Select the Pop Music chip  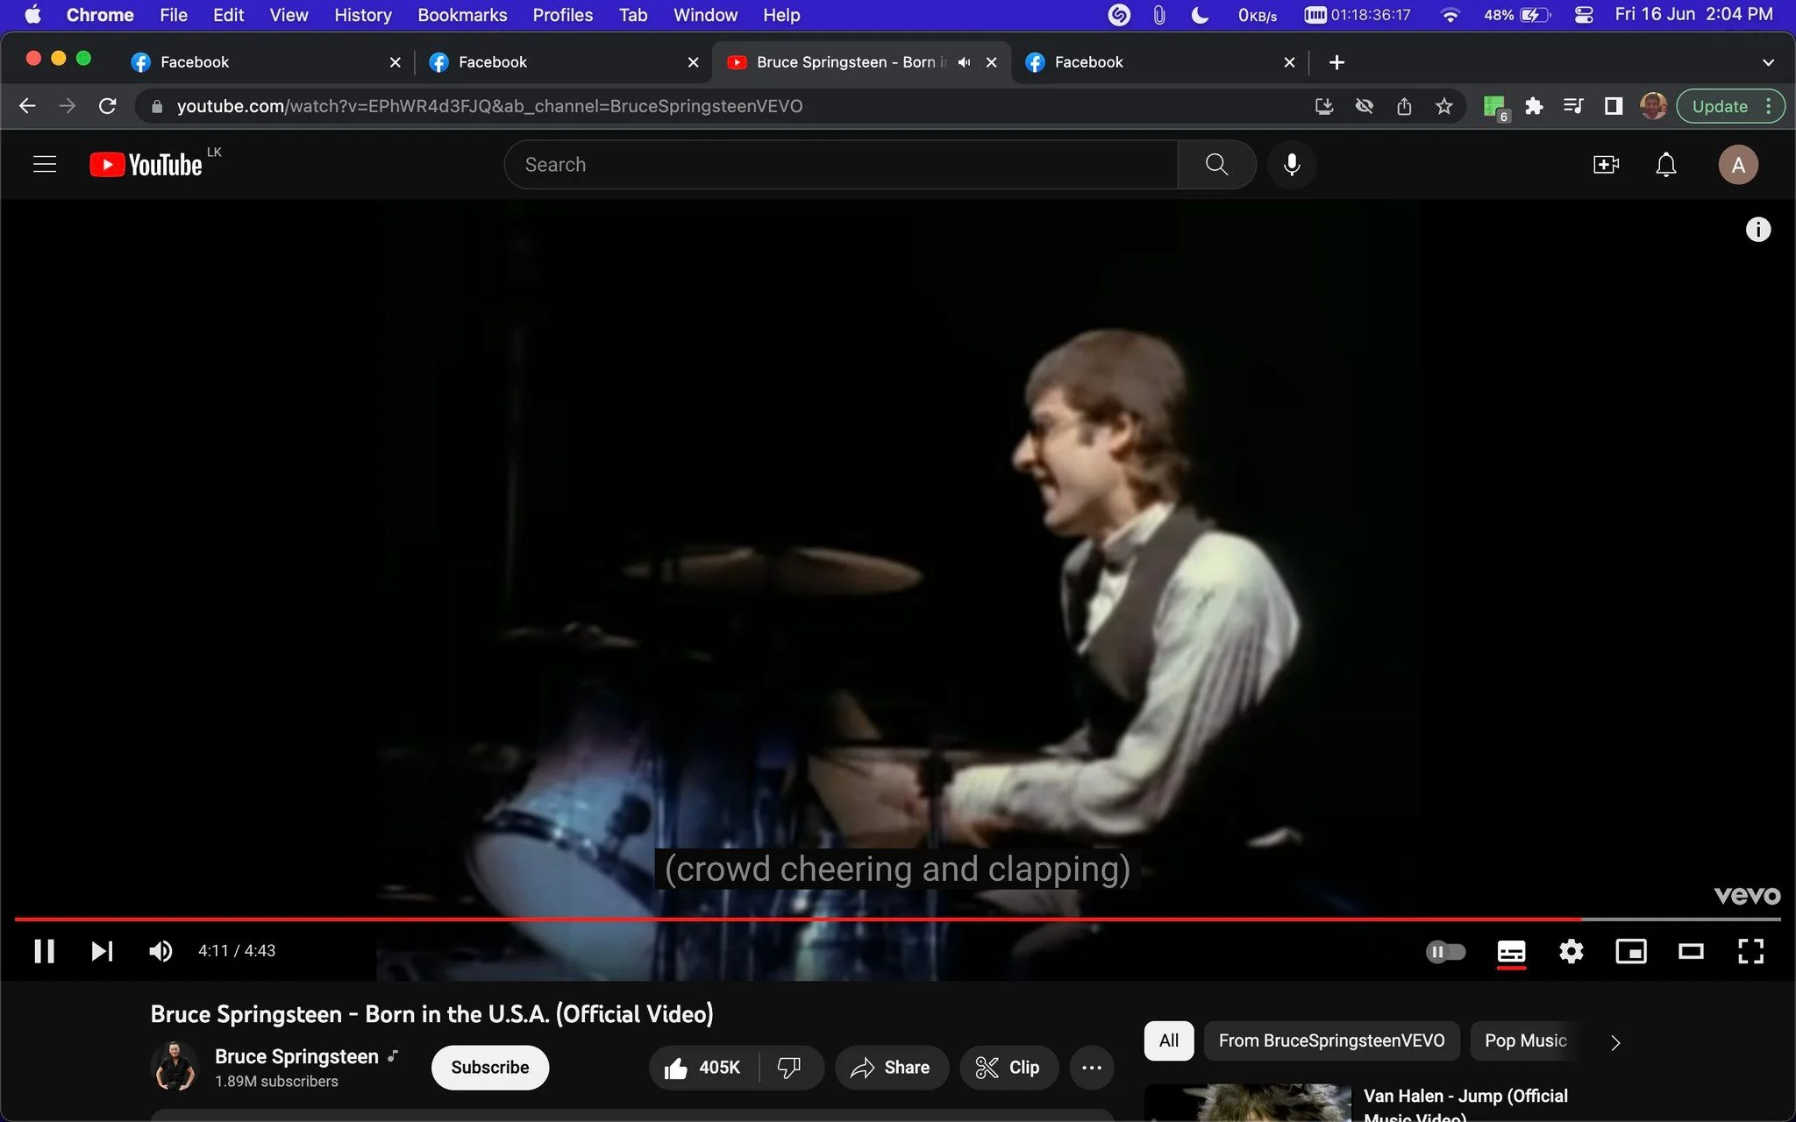click(x=1526, y=1040)
